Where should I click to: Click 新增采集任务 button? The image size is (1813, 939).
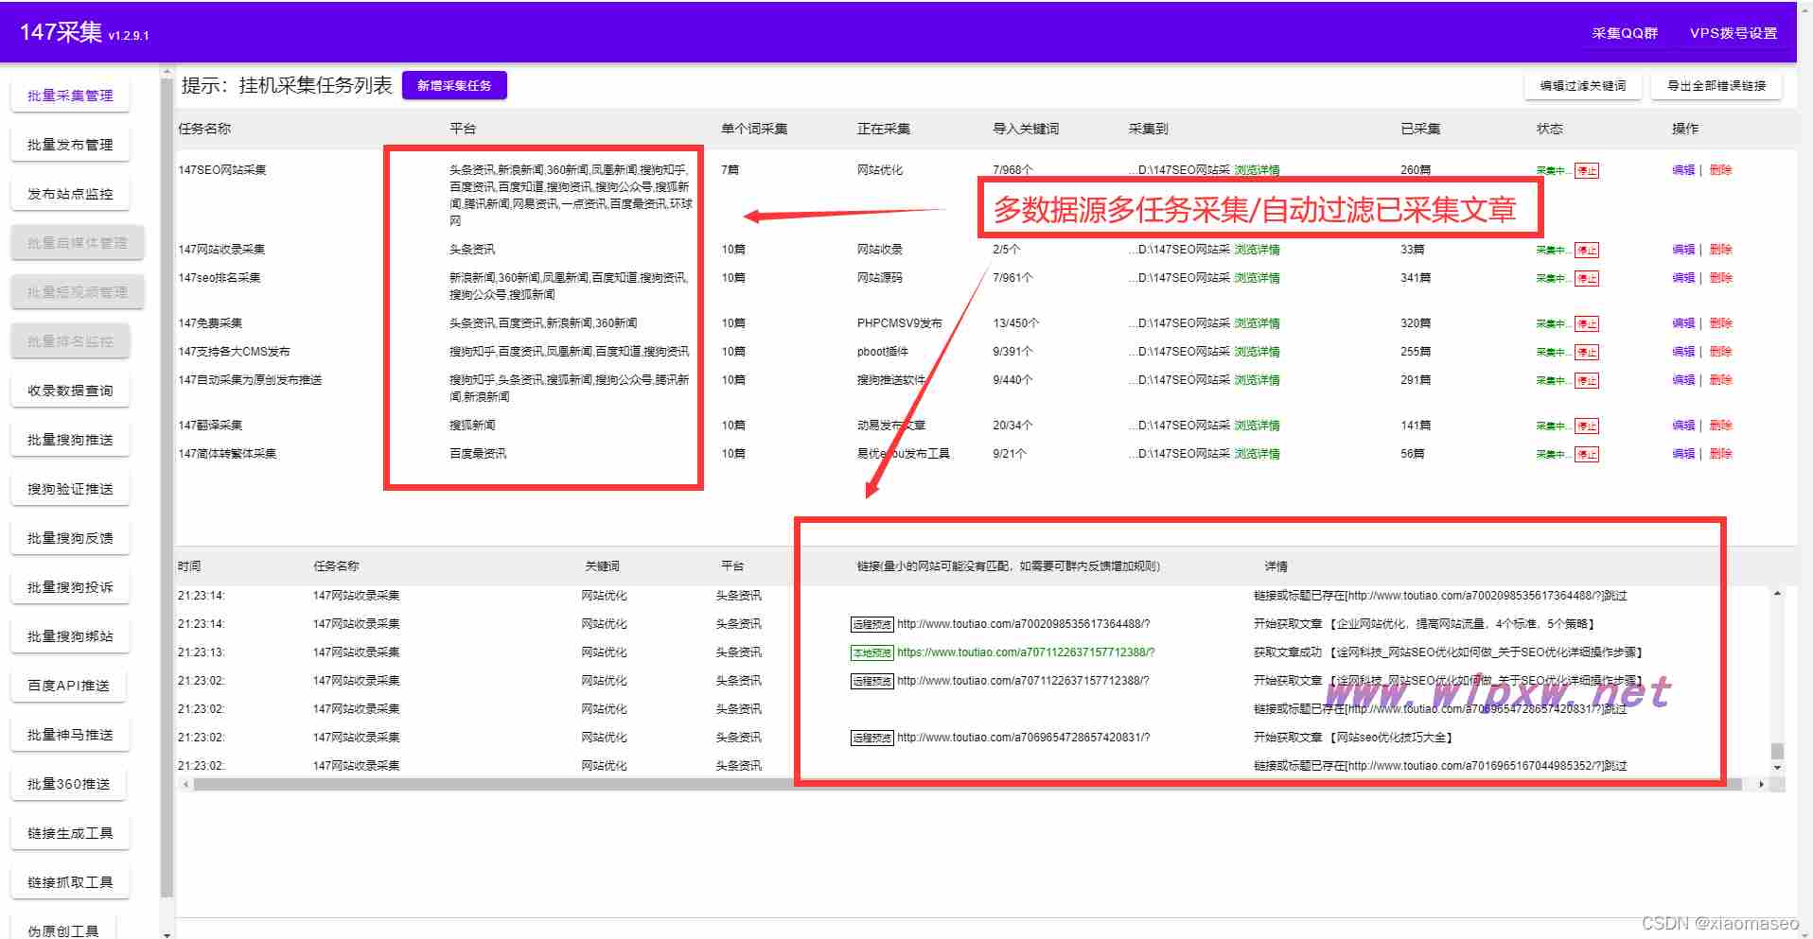point(454,85)
